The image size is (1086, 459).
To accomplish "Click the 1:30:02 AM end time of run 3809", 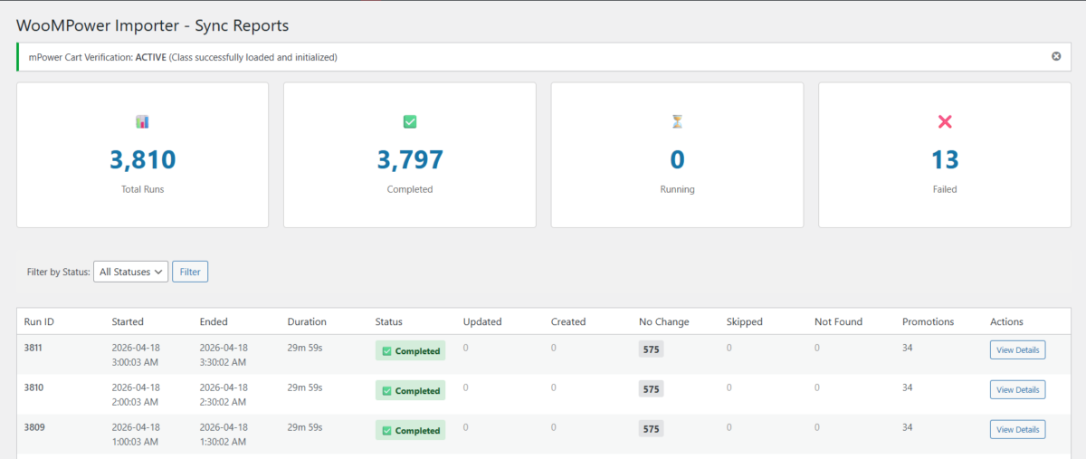I will click(x=224, y=442).
